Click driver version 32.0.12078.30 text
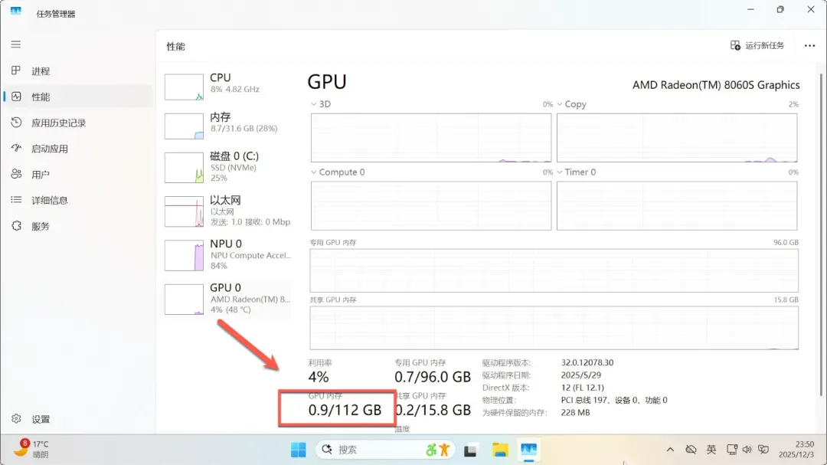This screenshot has width=827, height=465. 587,362
